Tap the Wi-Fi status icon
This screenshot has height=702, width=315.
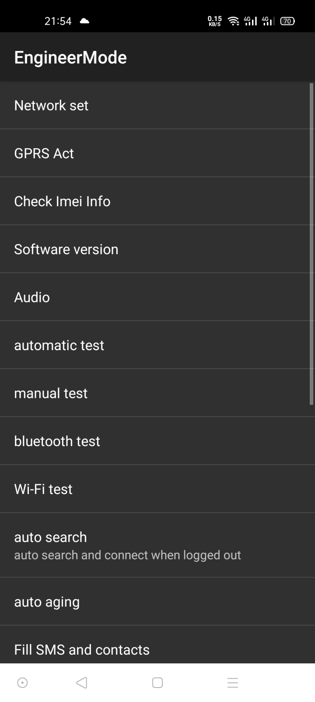coord(234,21)
